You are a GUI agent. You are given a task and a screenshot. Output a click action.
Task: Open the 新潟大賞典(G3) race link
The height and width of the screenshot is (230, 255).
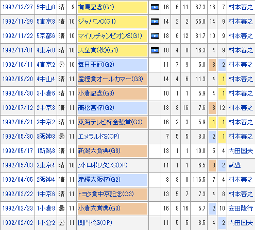(x=99, y=151)
